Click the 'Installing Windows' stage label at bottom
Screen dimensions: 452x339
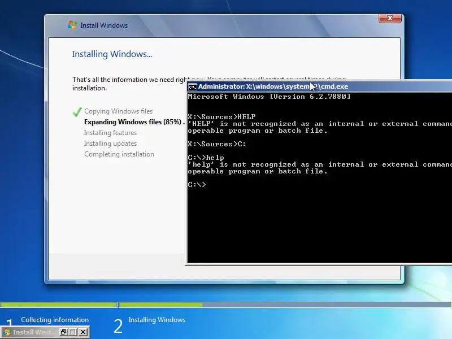tap(157, 320)
